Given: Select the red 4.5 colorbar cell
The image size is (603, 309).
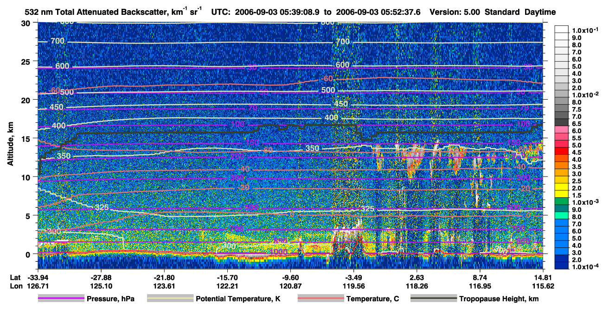Looking at the screenshot, I should point(562,150).
